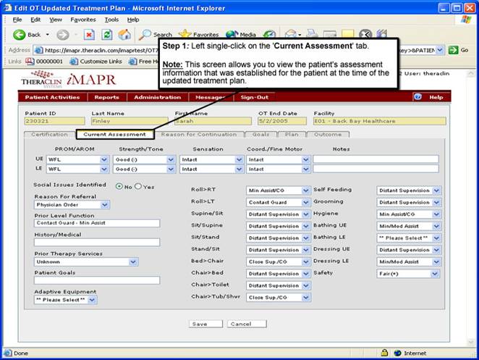Click the Stop loading icon
This screenshot has width=479, height=360.
tap(89, 34)
